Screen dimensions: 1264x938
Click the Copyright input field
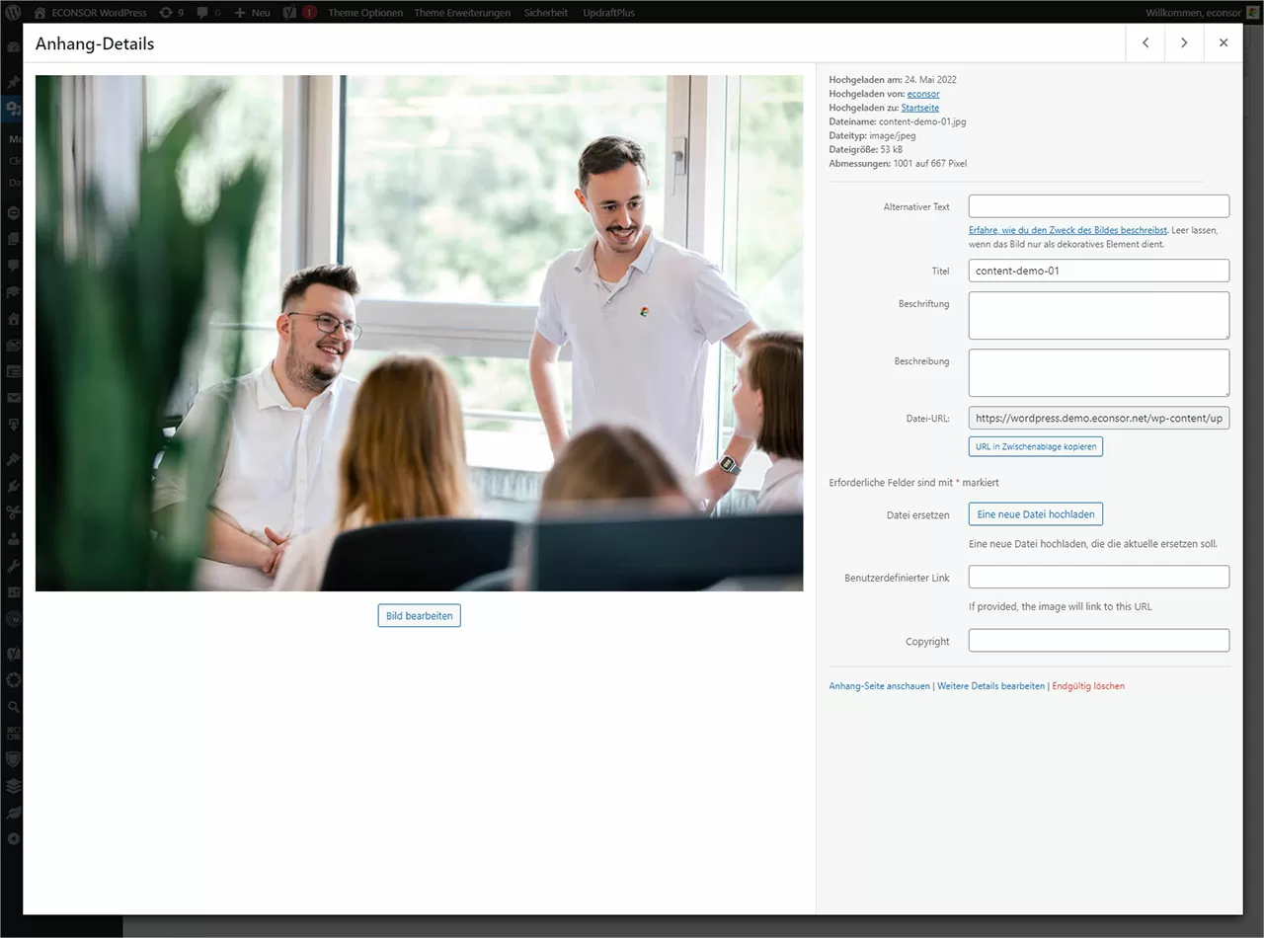[1098, 640]
